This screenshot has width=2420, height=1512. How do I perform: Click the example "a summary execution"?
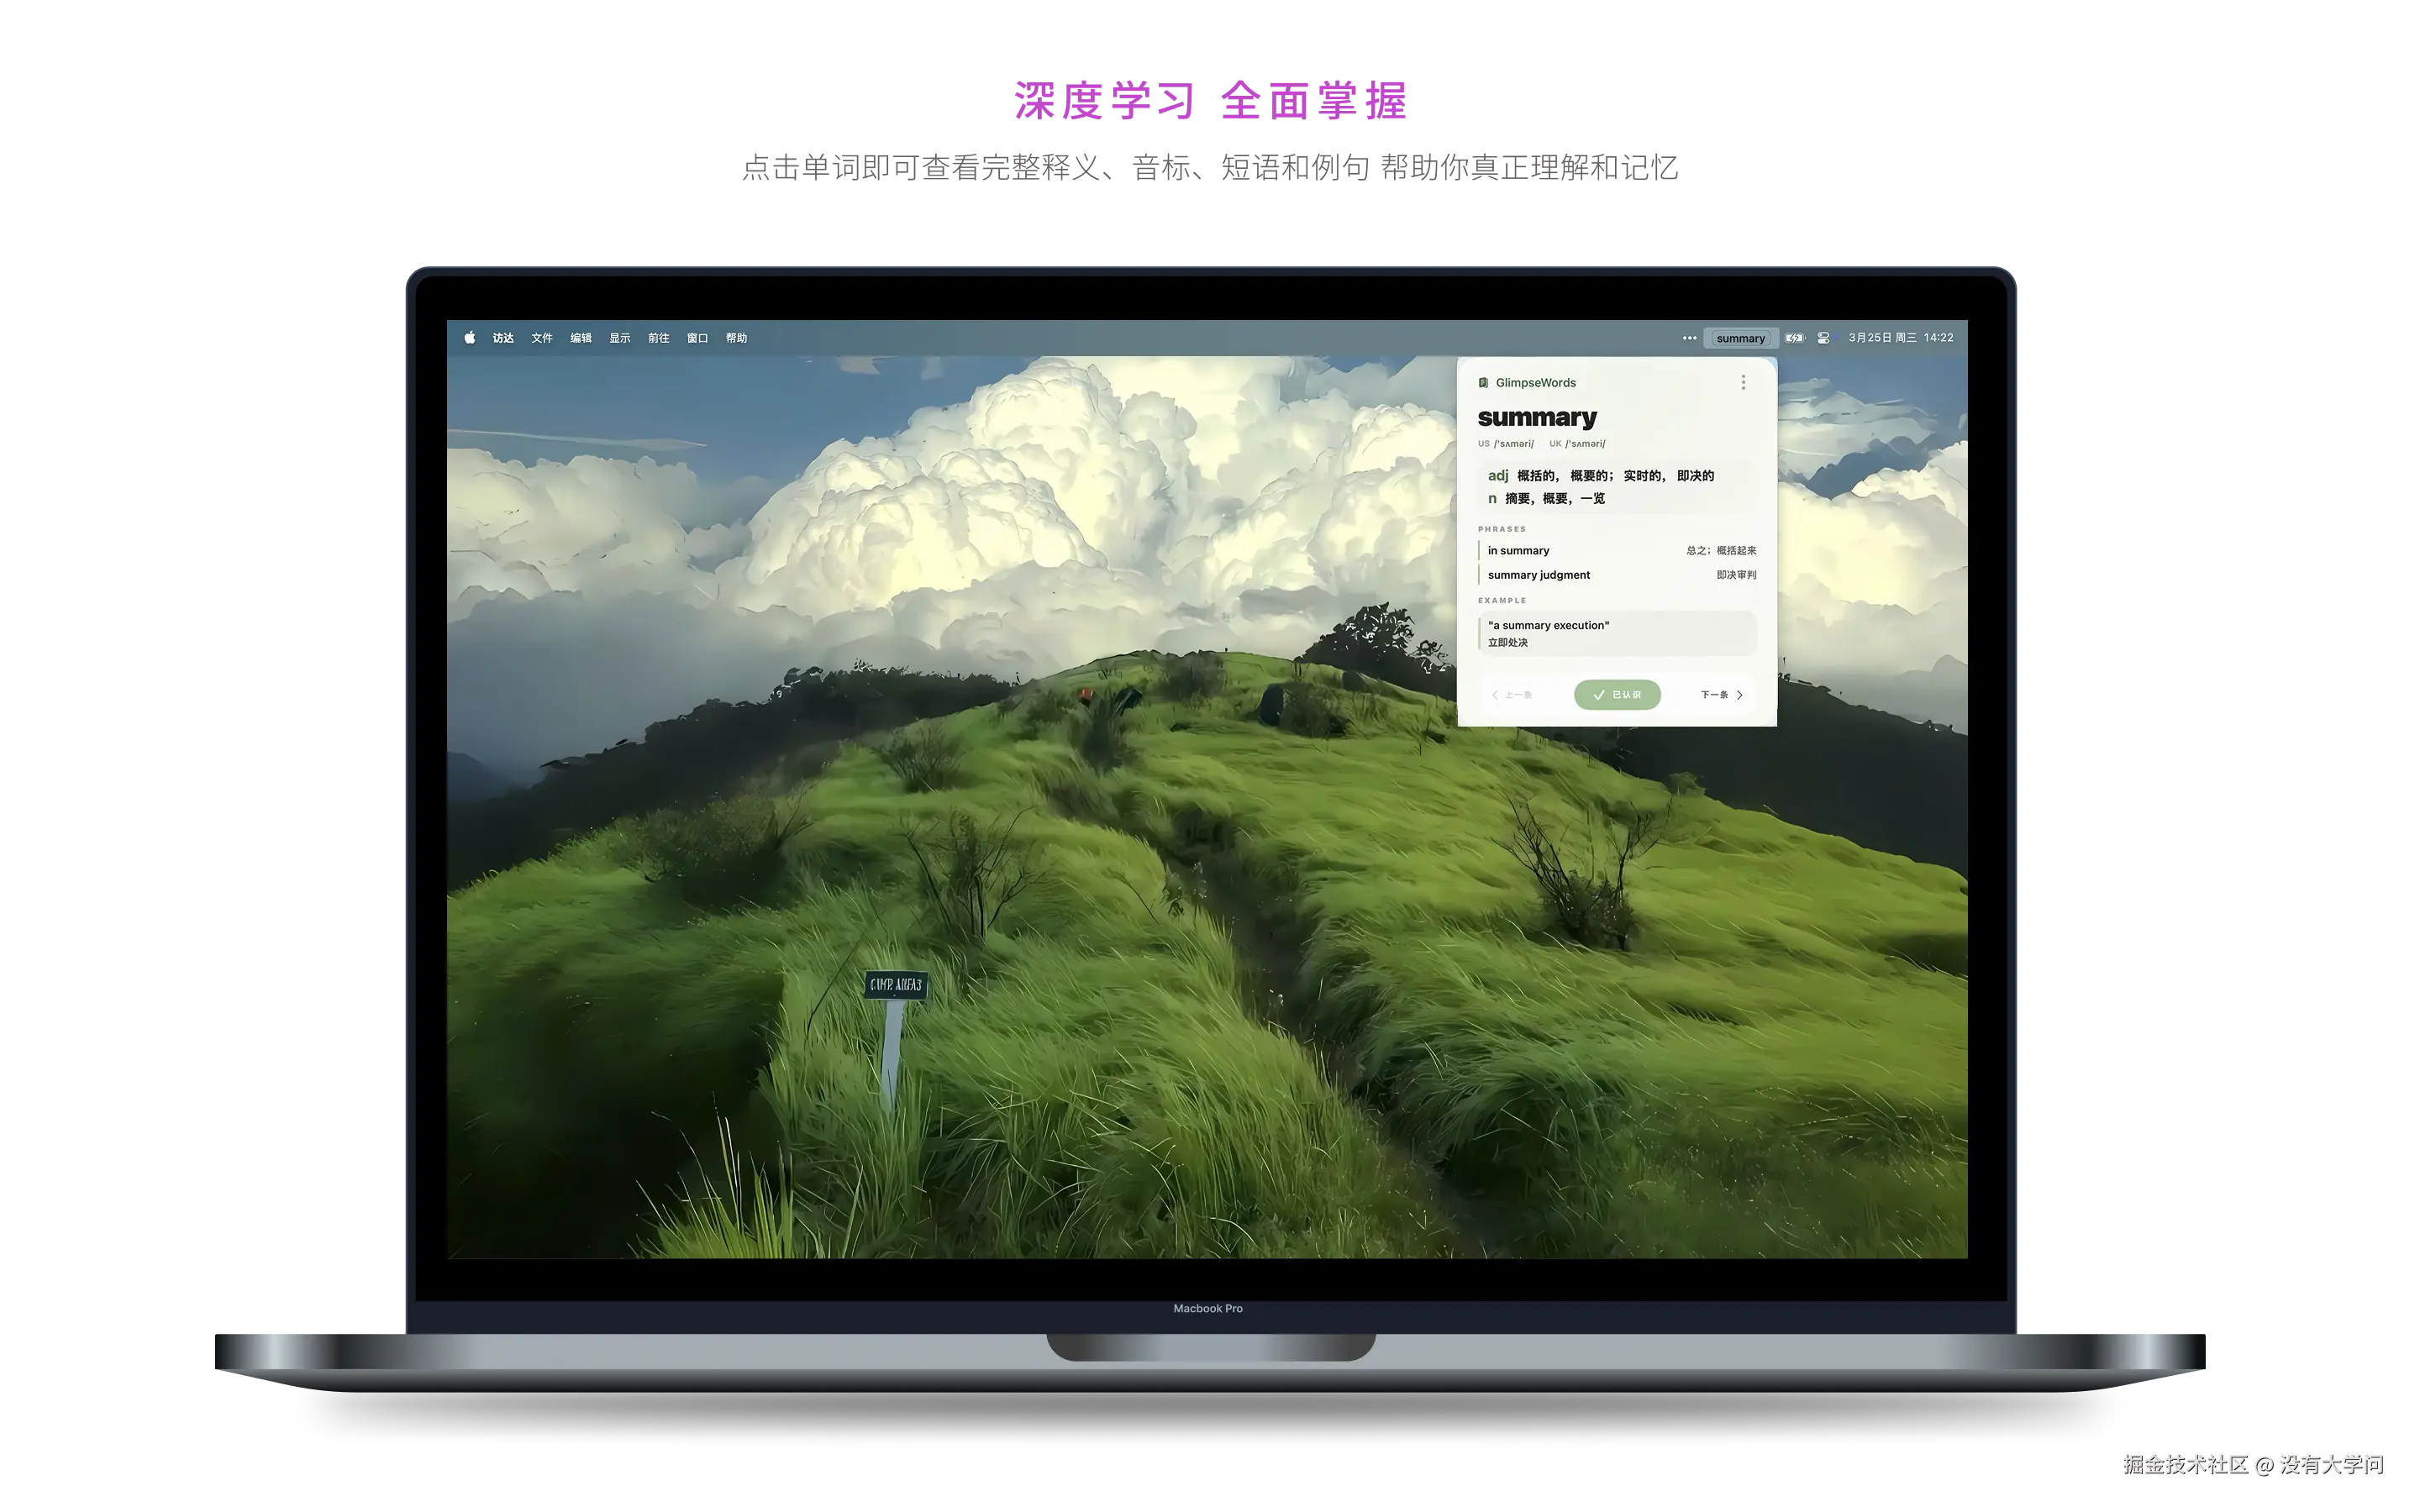(1548, 625)
